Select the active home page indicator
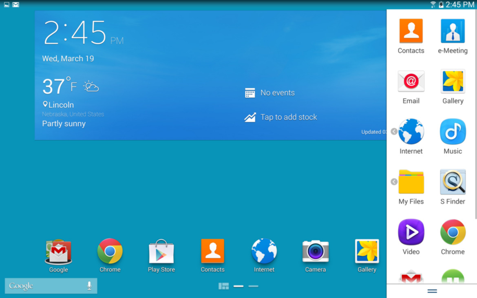The height and width of the screenshot is (298, 477). [x=238, y=286]
